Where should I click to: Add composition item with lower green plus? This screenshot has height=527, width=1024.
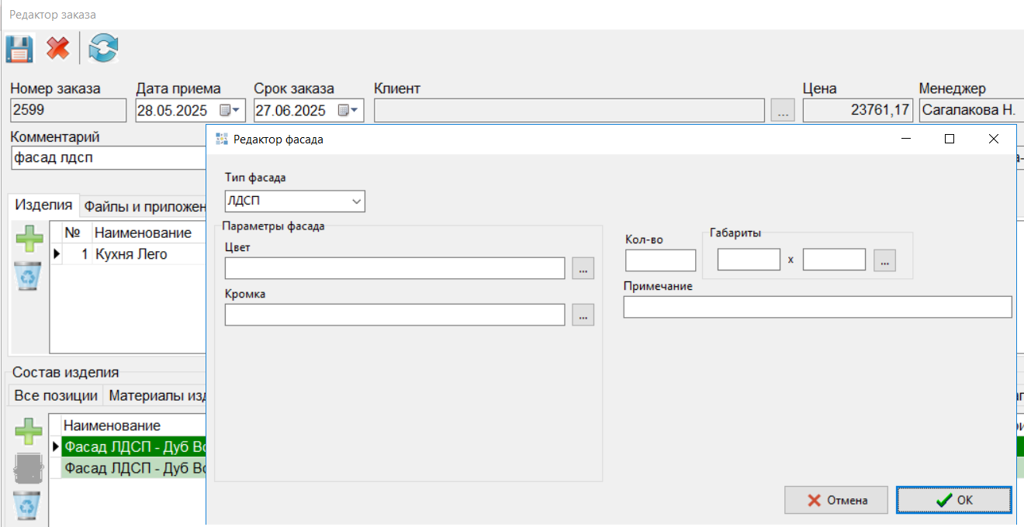point(29,432)
